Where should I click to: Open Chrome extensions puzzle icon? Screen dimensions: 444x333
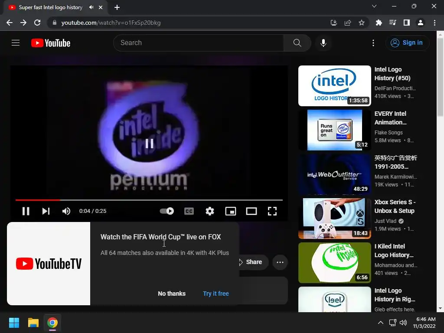pyautogui.click(x=379, y=23)
